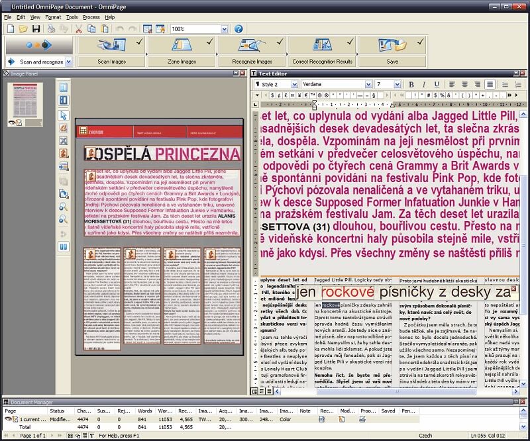Expand the Verdana font dropdown
Image resolution: width=530 pixels, height=441 pixels.
368,84
